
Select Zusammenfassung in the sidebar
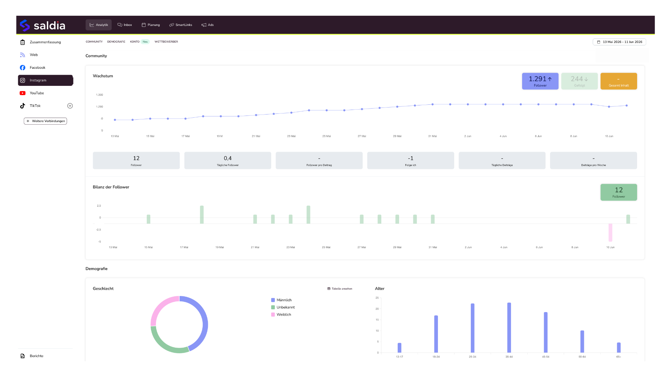coord(45,42)
